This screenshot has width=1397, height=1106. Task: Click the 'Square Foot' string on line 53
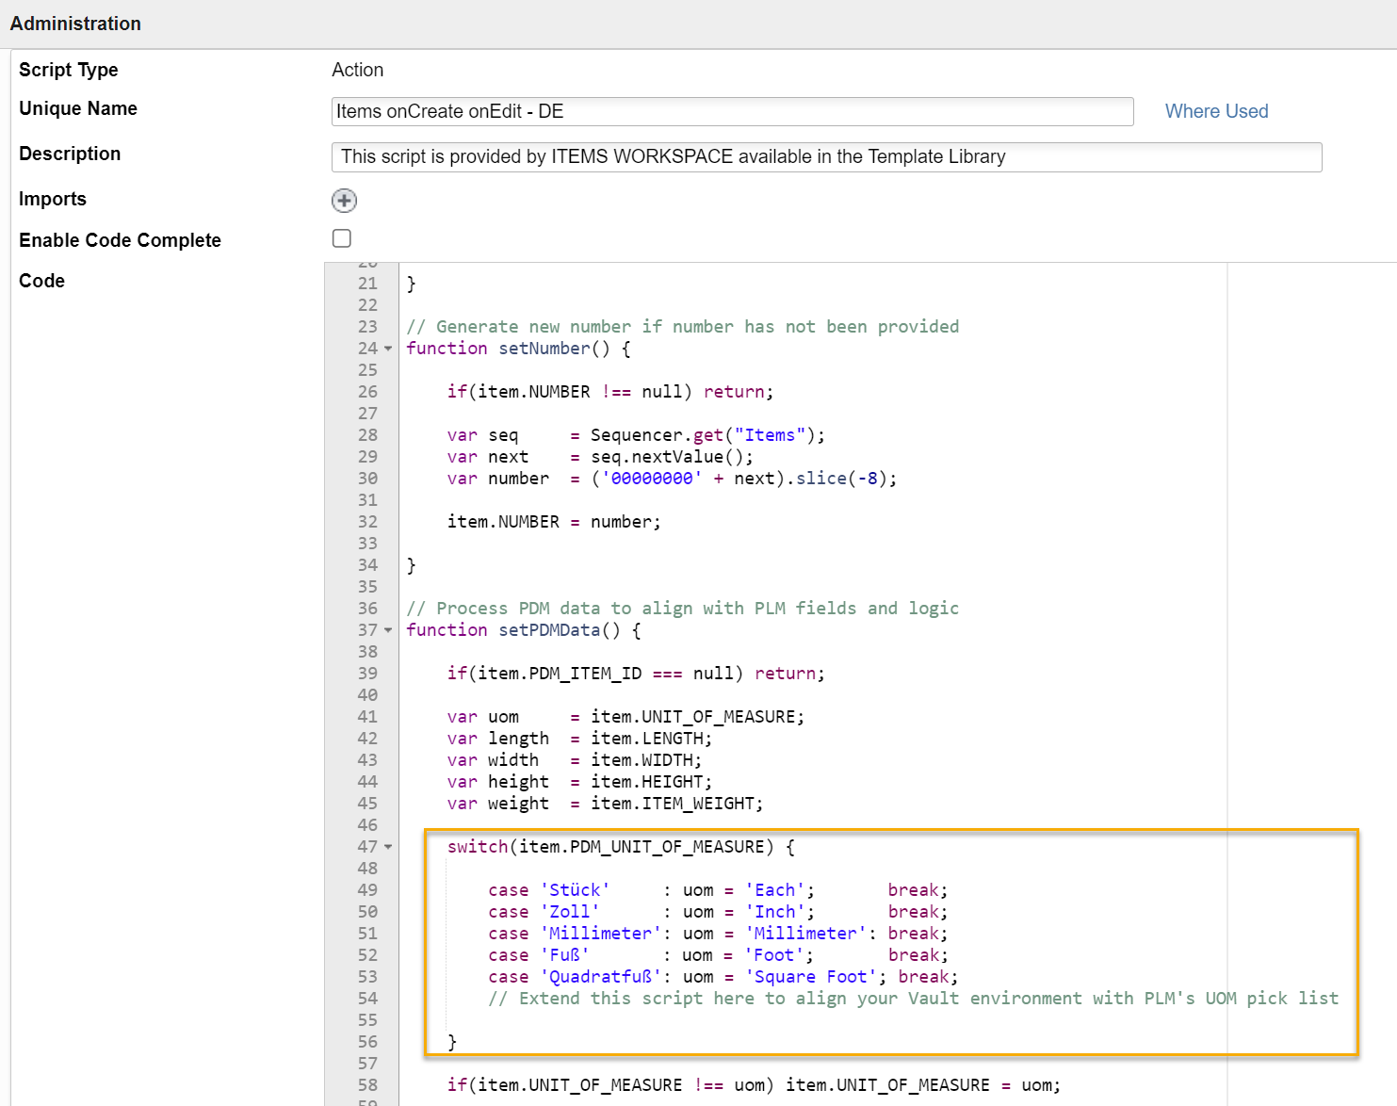pyautogui.click(x=811, y=976)
